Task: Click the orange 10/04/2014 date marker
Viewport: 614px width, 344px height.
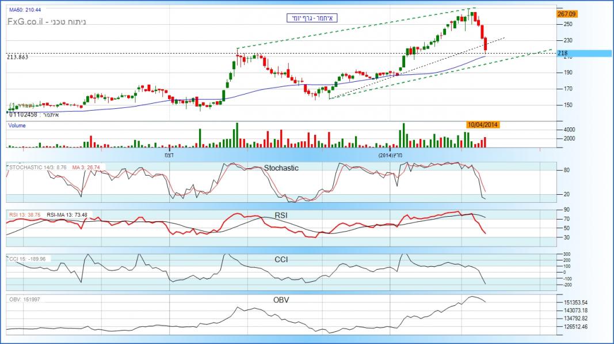Action: point(483,124)
